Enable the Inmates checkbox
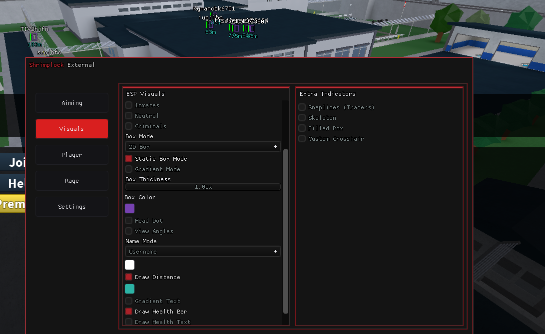 tap(128, 105)
